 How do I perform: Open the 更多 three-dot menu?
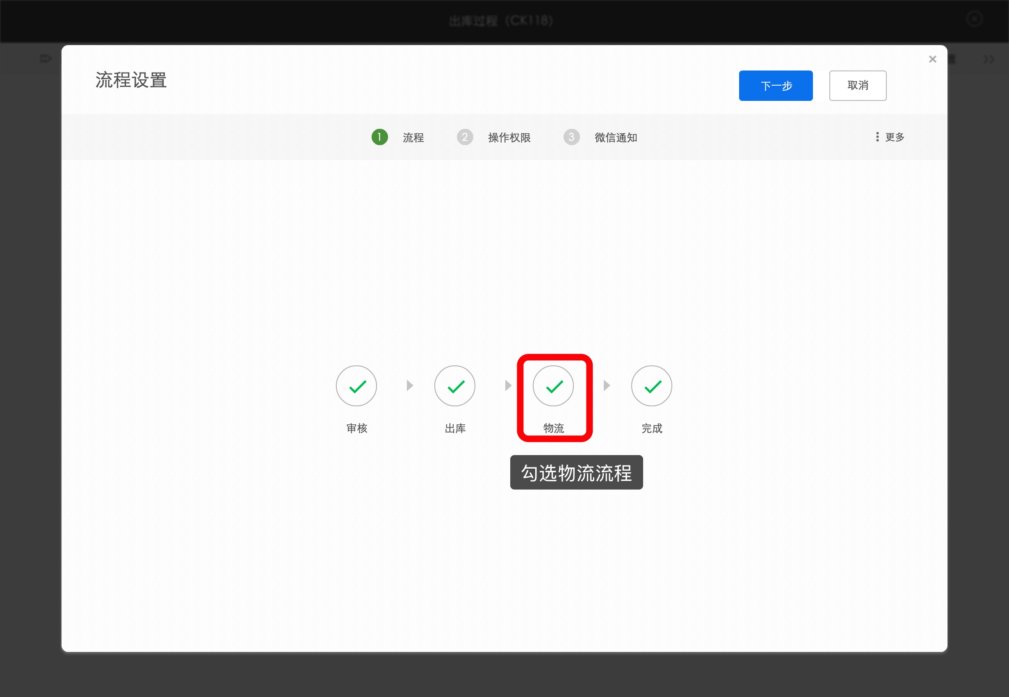(x=890, y=137)
